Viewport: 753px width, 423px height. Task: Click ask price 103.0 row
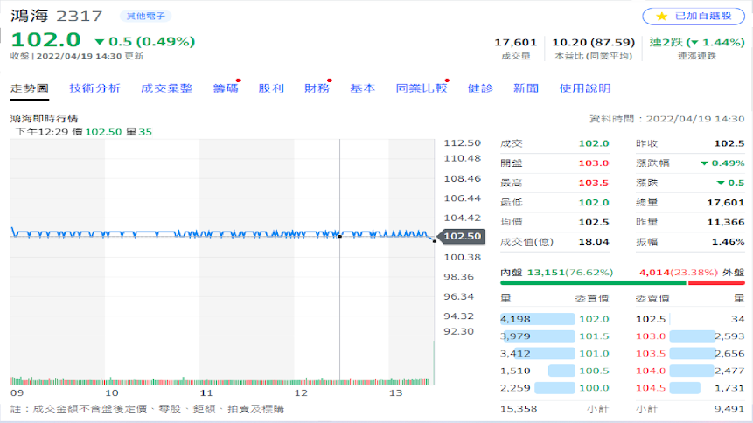tap(690, 336)
